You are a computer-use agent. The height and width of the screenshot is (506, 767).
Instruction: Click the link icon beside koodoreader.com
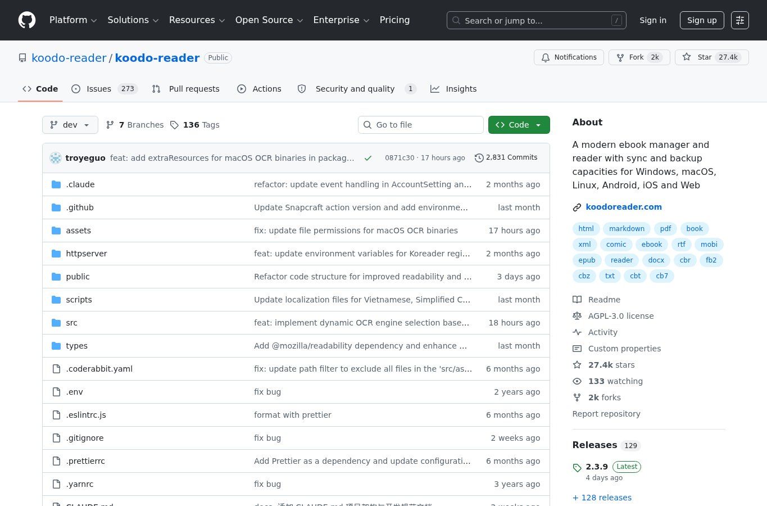tap(577, 207)
